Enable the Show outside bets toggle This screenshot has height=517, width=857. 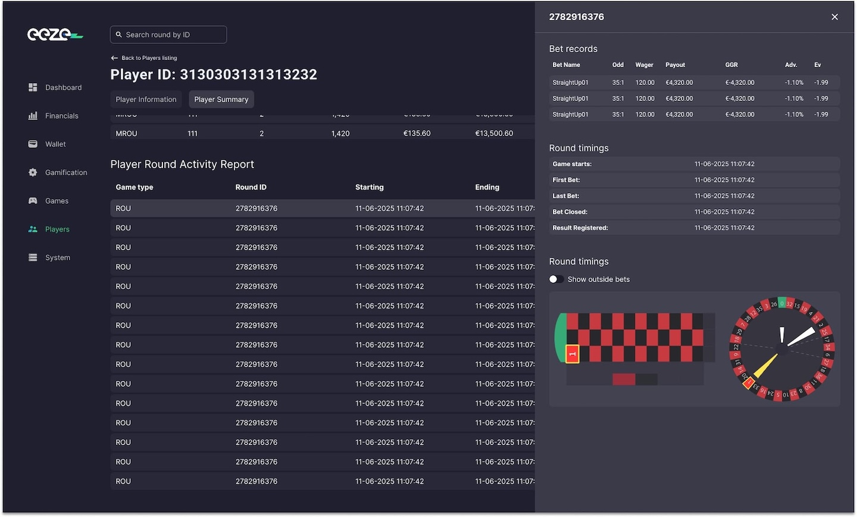click(x=556, y=279)
